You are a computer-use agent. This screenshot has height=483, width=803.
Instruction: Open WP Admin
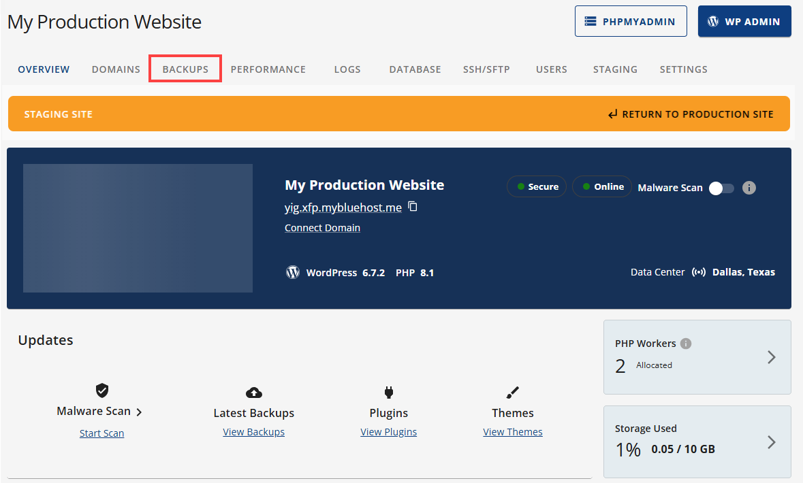pyautogui.click(x=744, y=21)
